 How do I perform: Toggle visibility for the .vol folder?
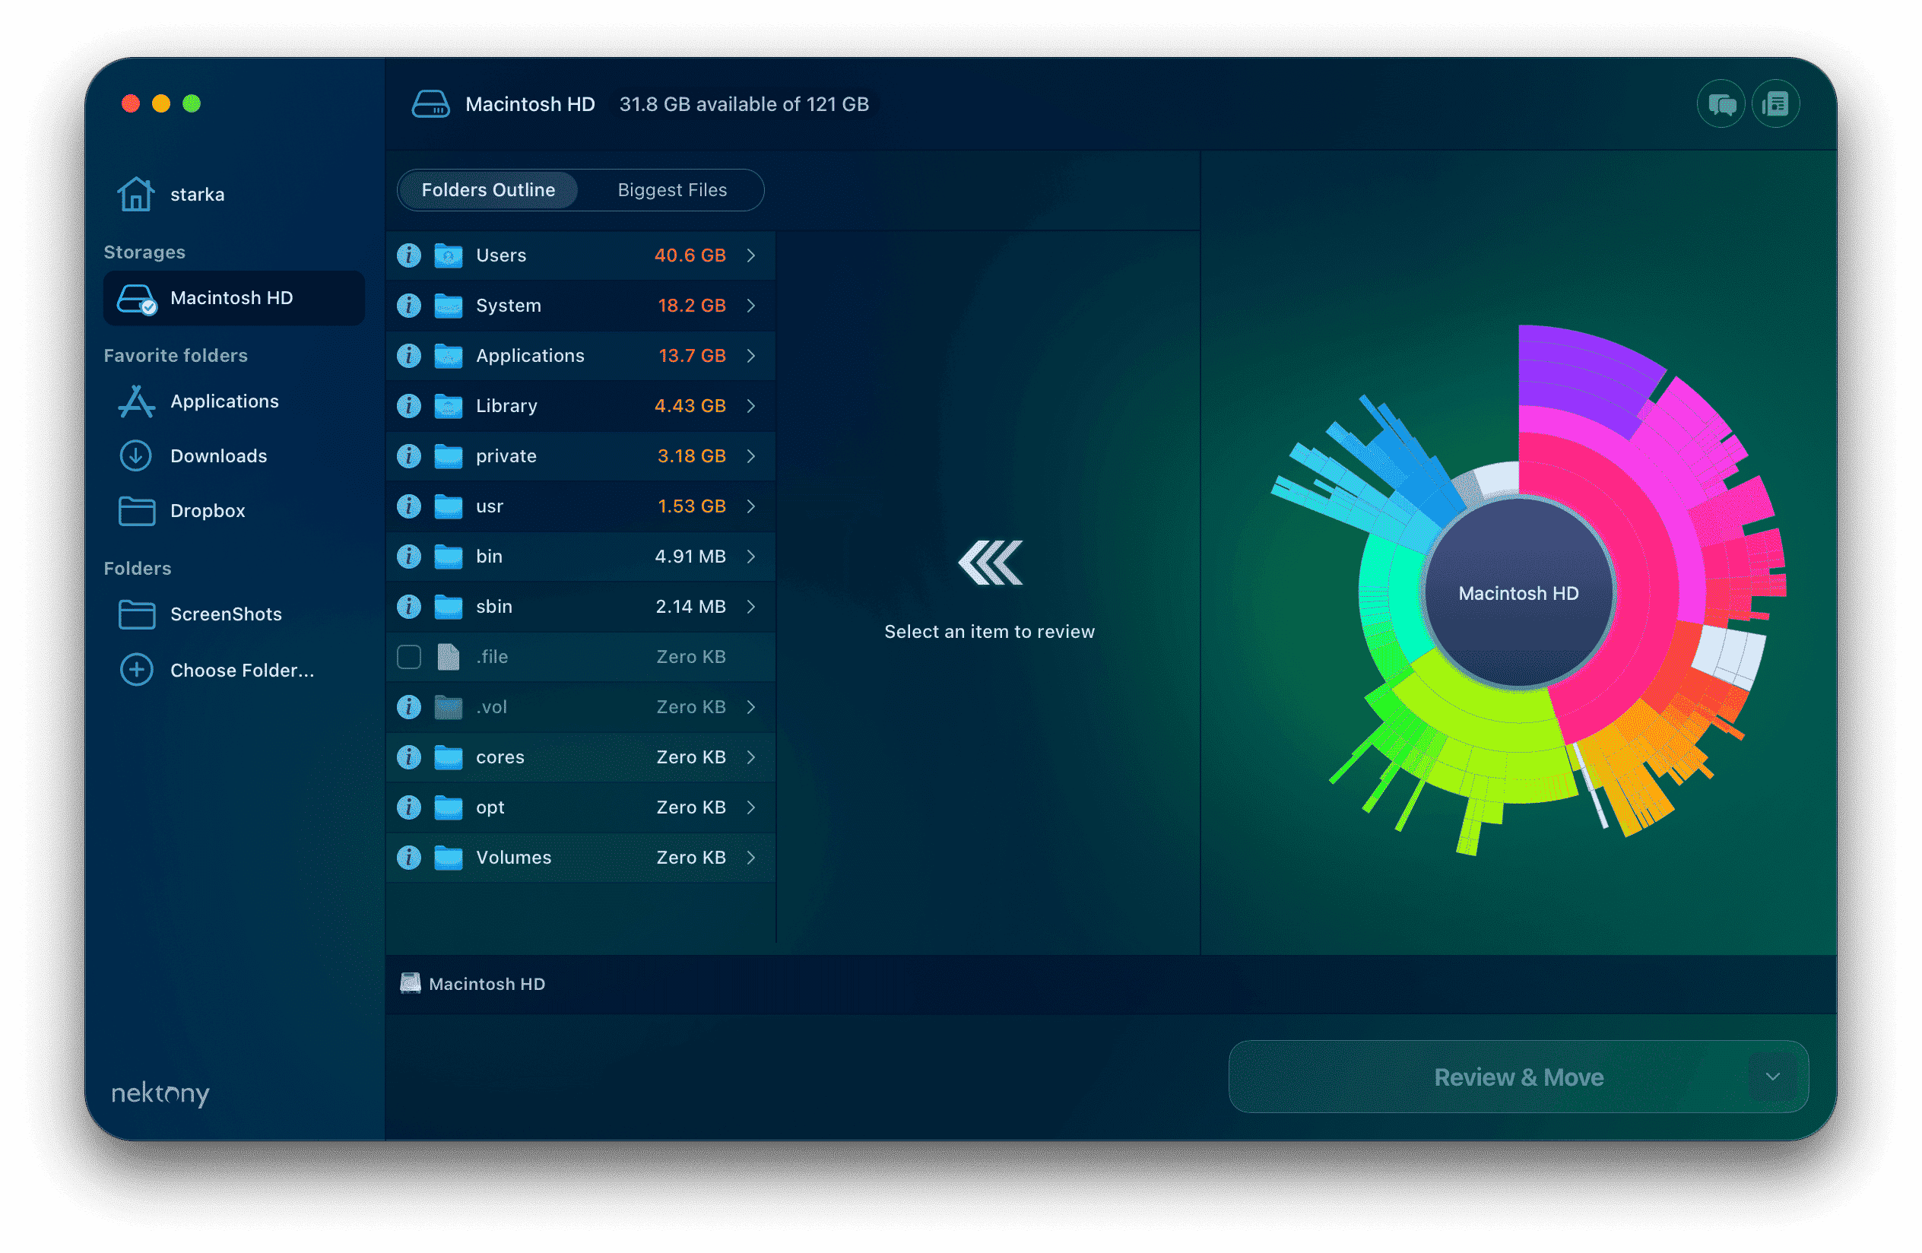tap(409, 706)
